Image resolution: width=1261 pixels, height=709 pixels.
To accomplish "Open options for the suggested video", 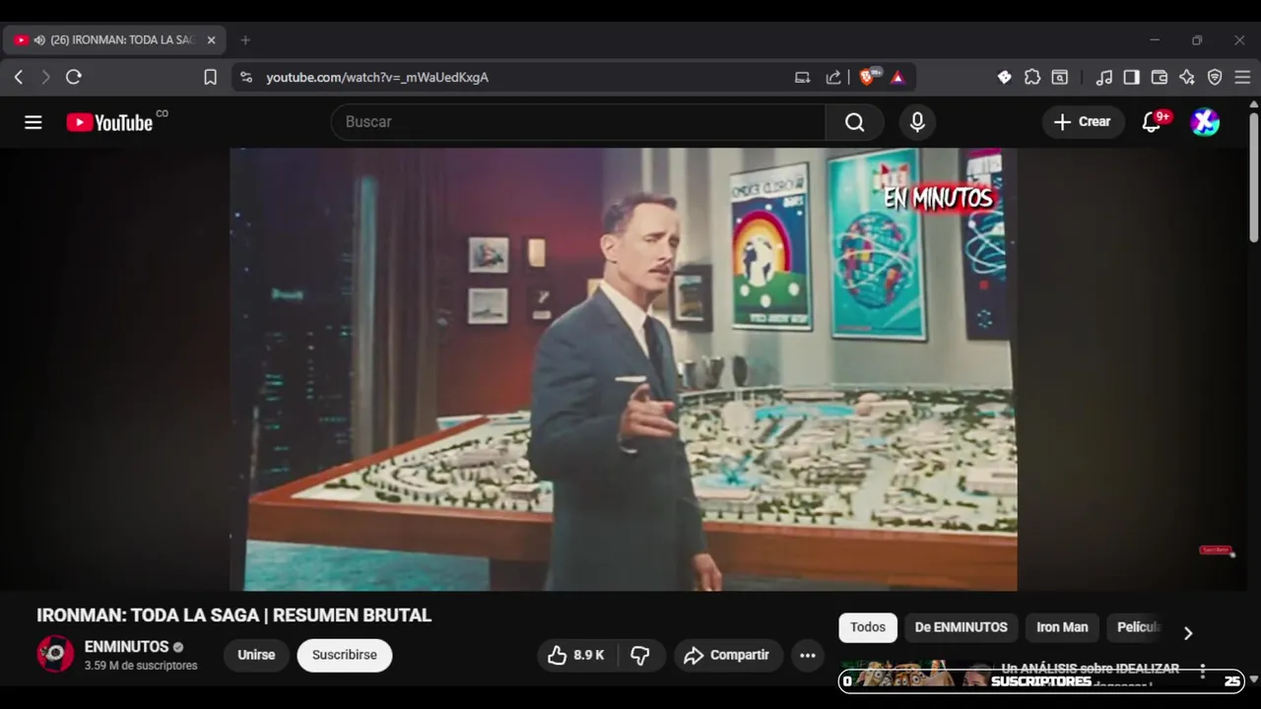I will 1203,671.
